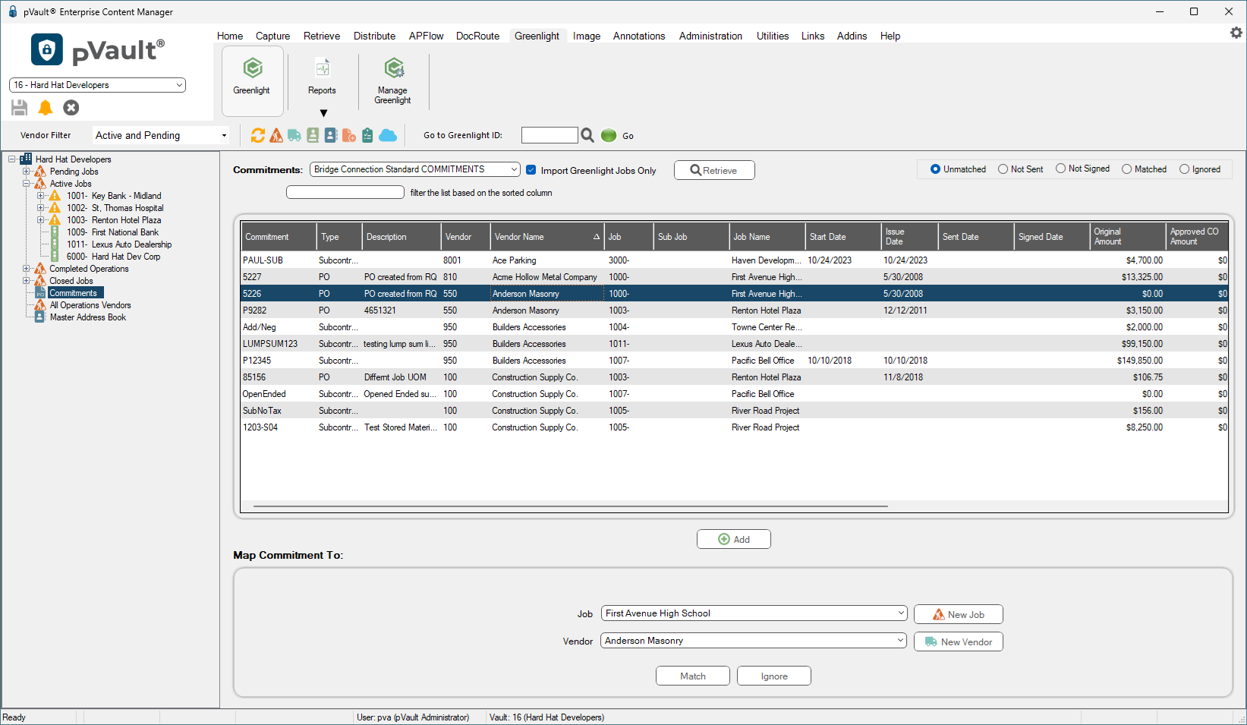Click the green contact book toolbar icon

pos(313,135)
